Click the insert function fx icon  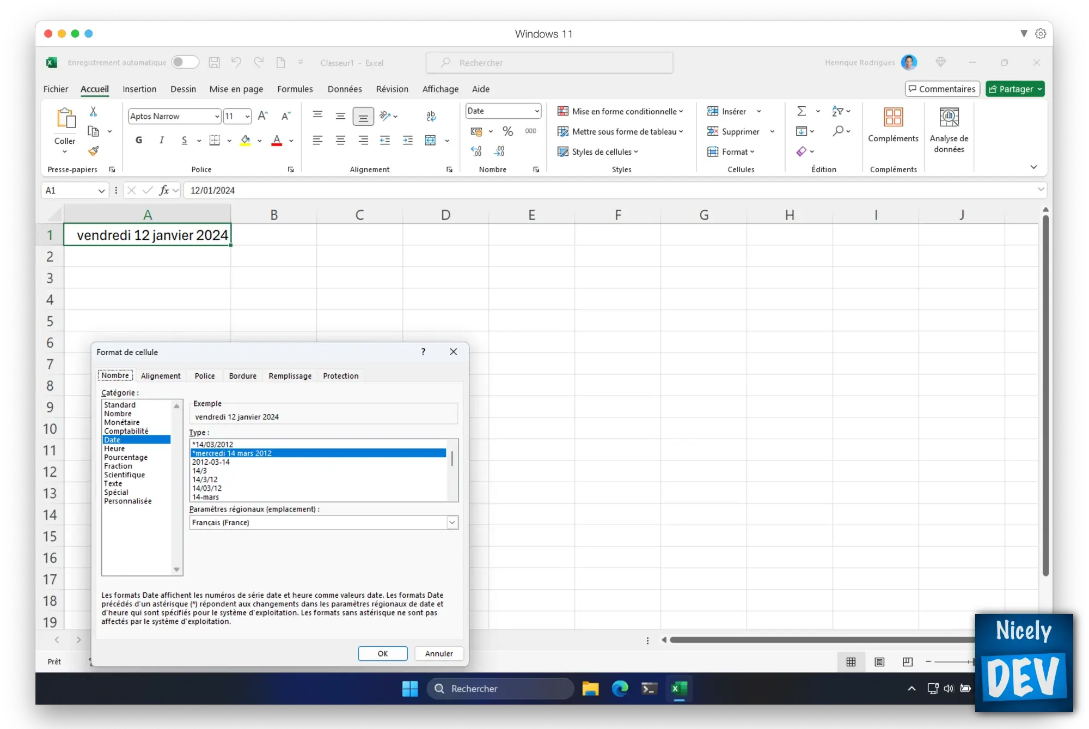coord(164,190)
